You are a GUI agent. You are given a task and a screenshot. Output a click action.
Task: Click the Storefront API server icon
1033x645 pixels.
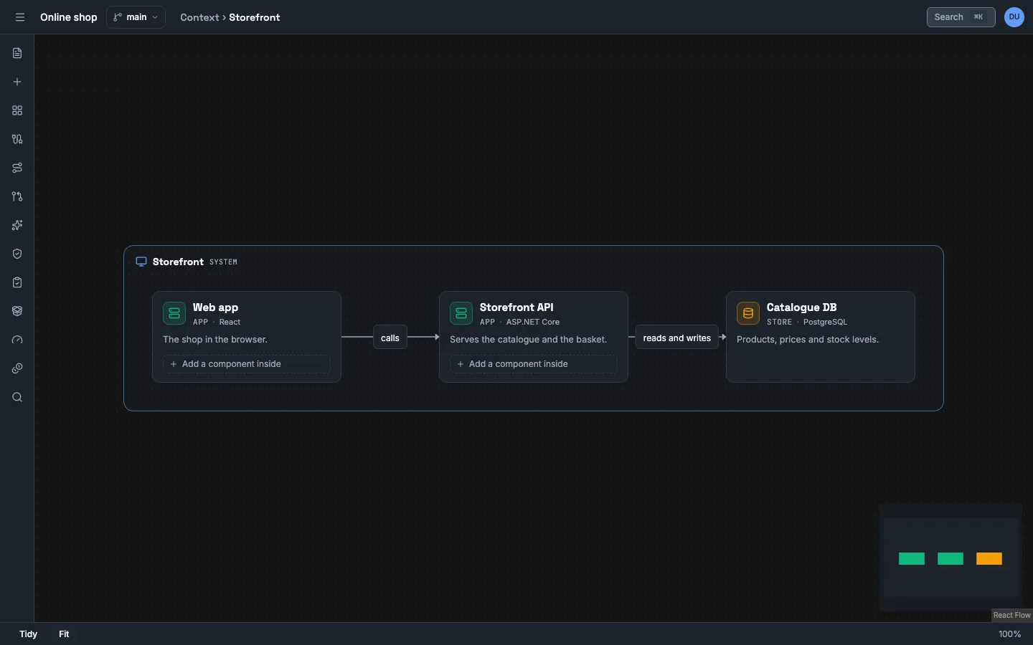tap(461, 313)
